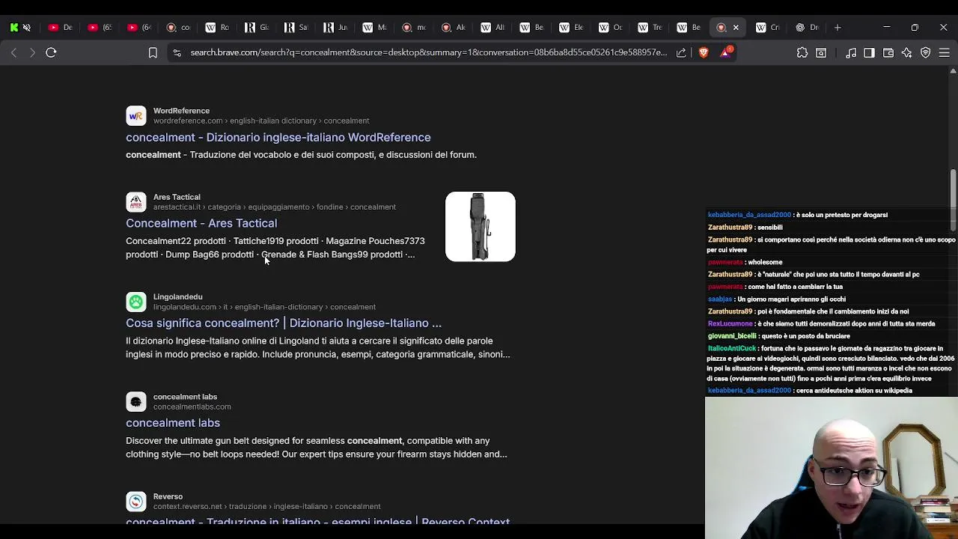Close the active Brave search tab
Screen dimensions: 958x539
(736, 28)
